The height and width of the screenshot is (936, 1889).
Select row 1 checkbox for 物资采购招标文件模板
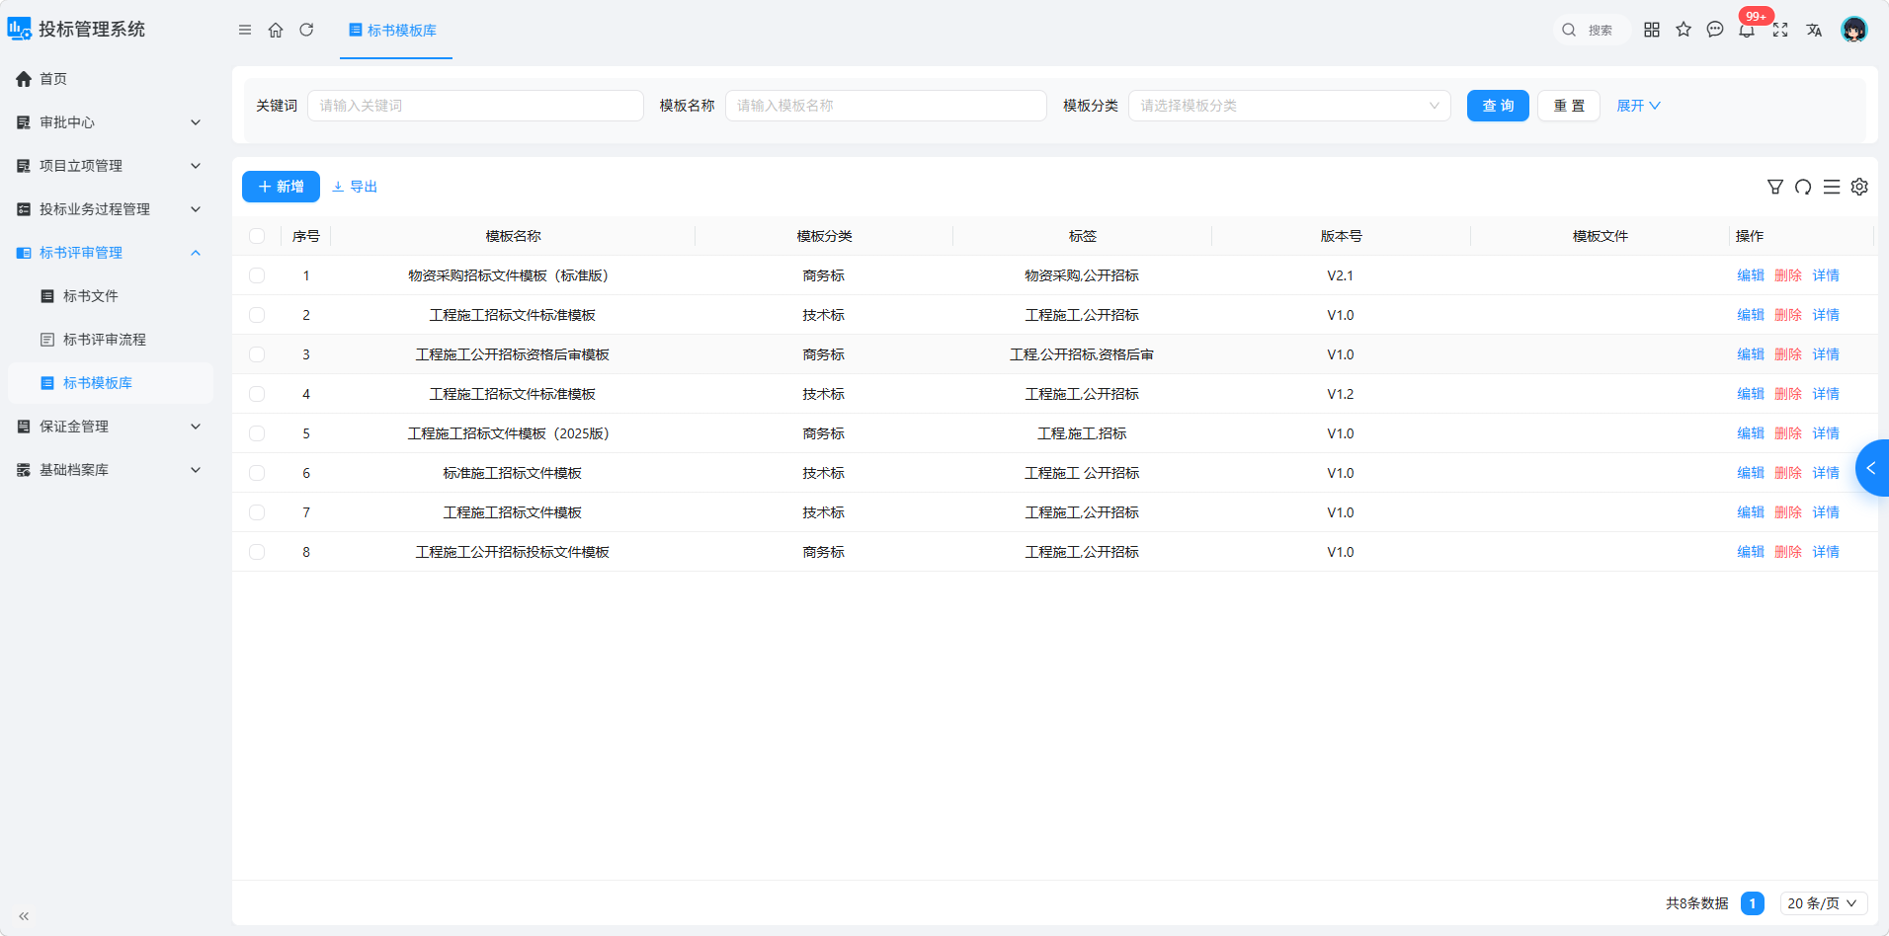pos(257,275)
